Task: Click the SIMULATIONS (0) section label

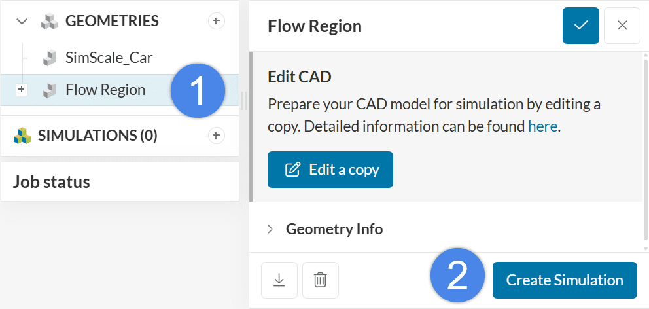Action: [x=97, y=136]
